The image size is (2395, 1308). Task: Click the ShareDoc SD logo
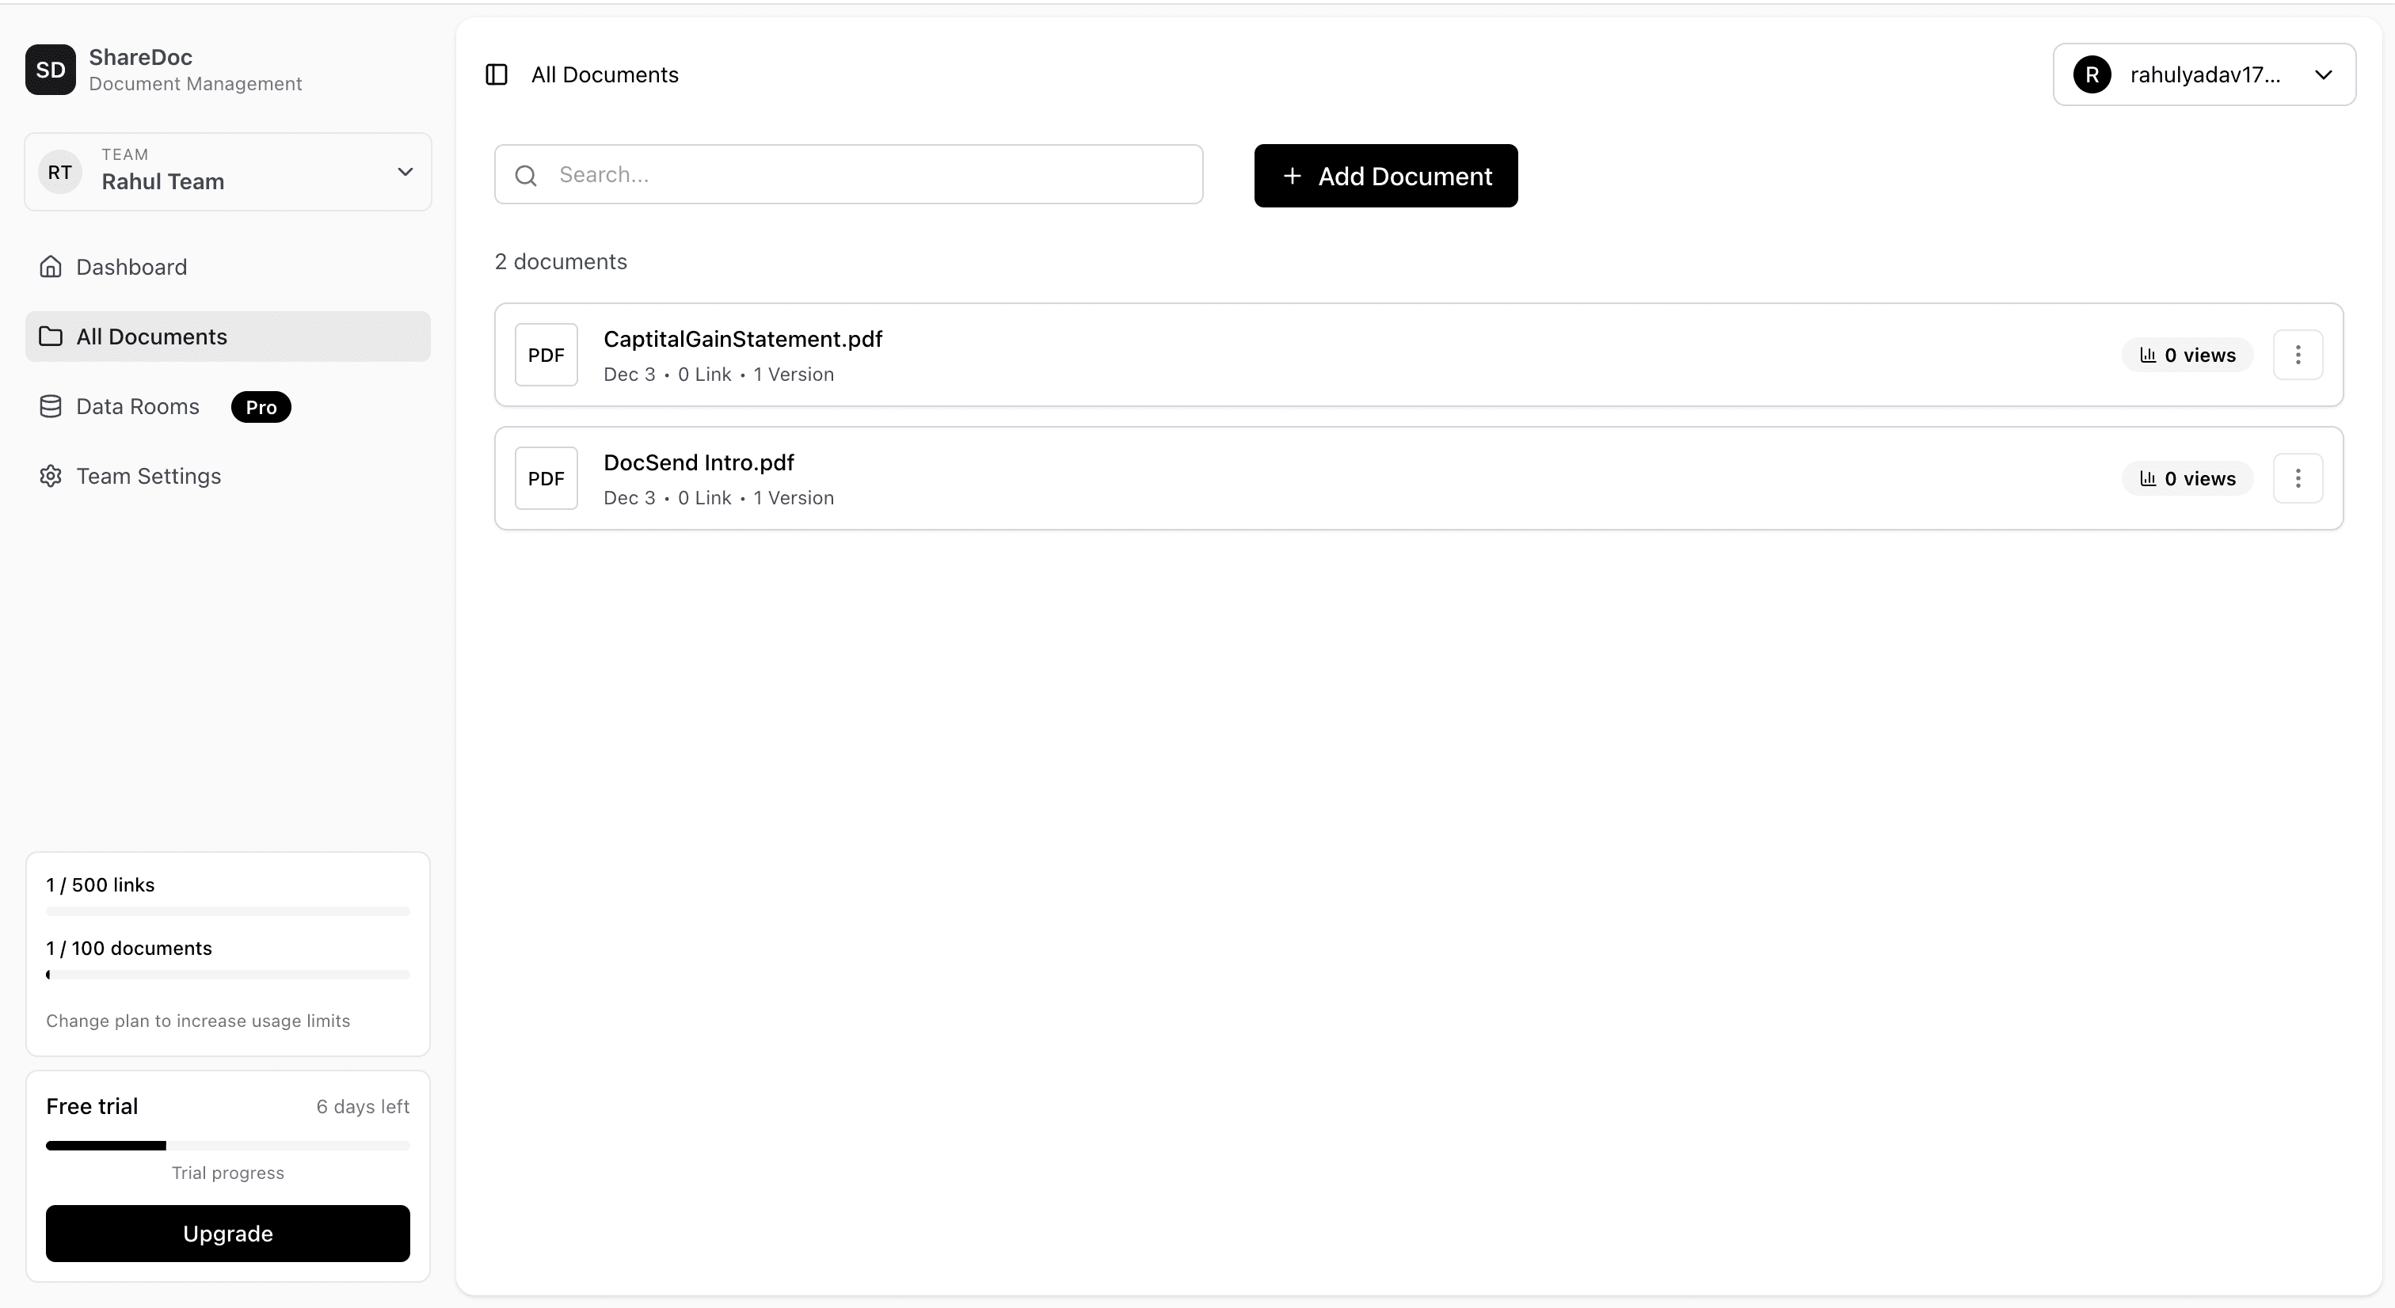[50, 70]
